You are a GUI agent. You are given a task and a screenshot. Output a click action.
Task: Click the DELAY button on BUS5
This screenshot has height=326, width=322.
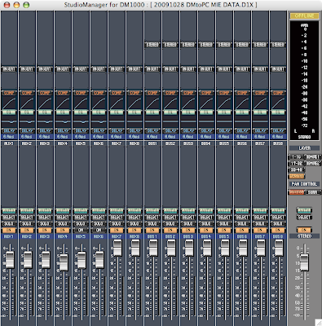coord(224,130)
